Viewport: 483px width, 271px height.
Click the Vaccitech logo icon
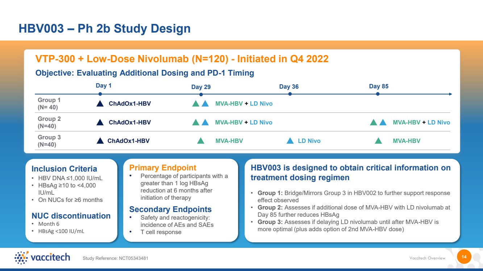(x=21, y=257)
